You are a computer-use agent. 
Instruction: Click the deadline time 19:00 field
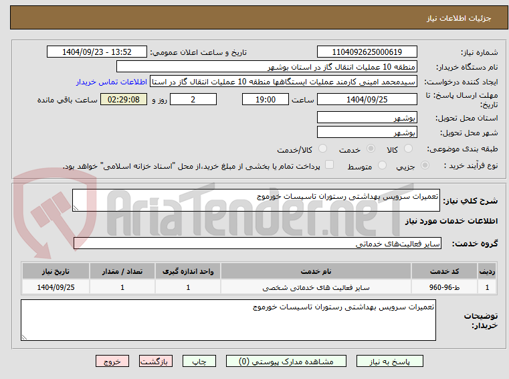pyautogui.click(x=266, y=99)
